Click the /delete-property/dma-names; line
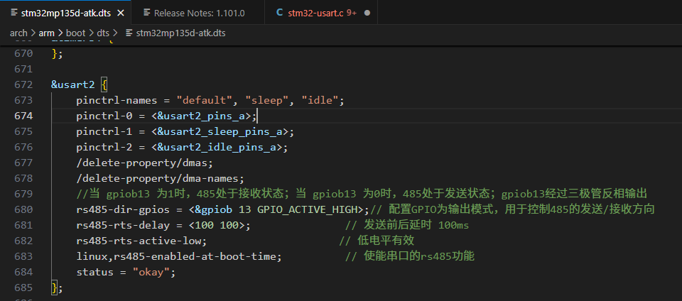This screenshot has height=301, width=682. (x=161, y=178)
